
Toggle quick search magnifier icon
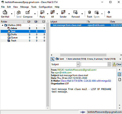(x=52, y=59)
